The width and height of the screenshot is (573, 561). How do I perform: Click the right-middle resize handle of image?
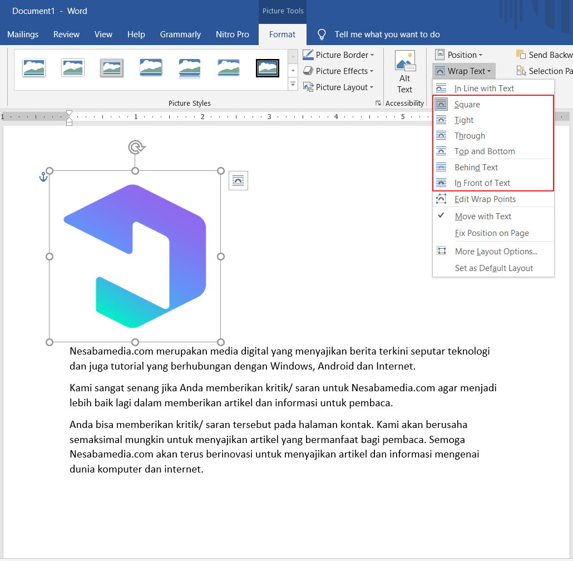coord(221,257)
